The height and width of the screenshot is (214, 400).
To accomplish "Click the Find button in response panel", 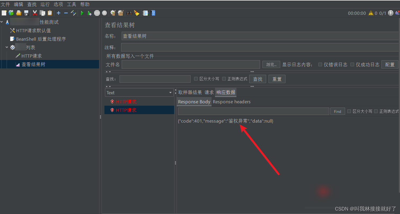I will pyautogui.click(x=338, y=111).
